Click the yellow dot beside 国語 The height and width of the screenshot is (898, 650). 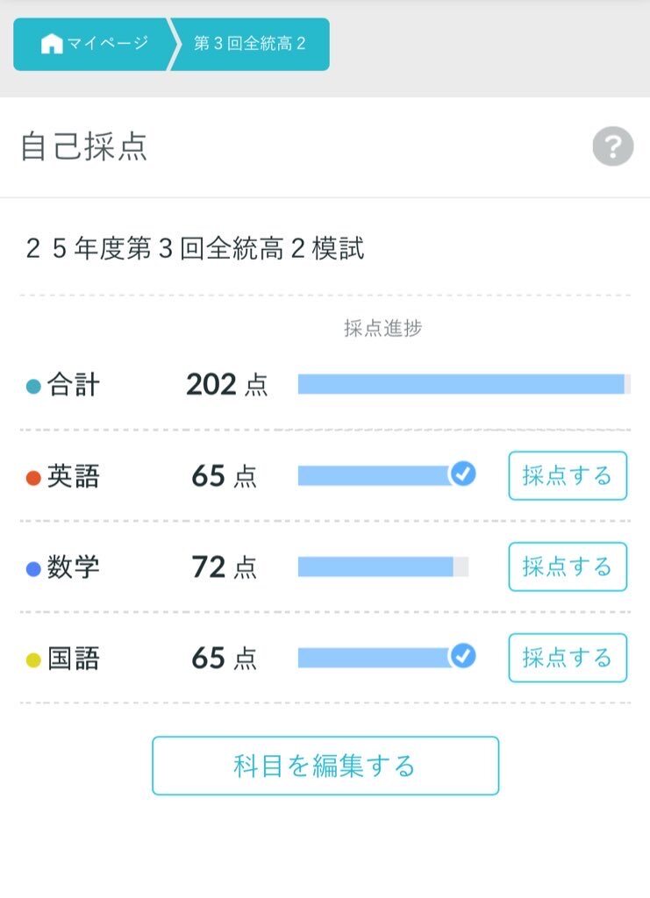(33, 660)
